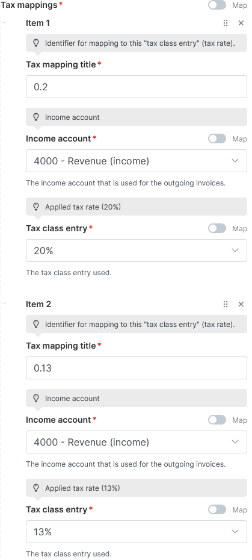Click lightbulb icon beside 'Applied tax rate (20%)'
Viewport: 252px width, 560px height.
tap(36, 207)
